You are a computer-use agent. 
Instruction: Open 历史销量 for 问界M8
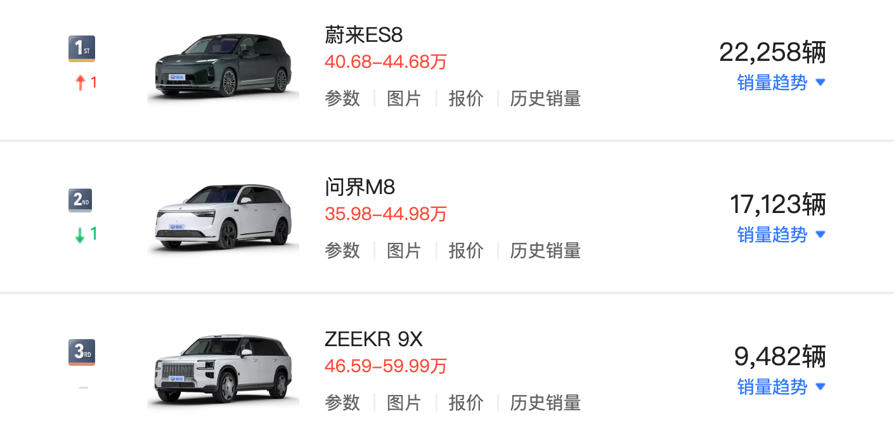pyautogui.click(x=545, y=251)
